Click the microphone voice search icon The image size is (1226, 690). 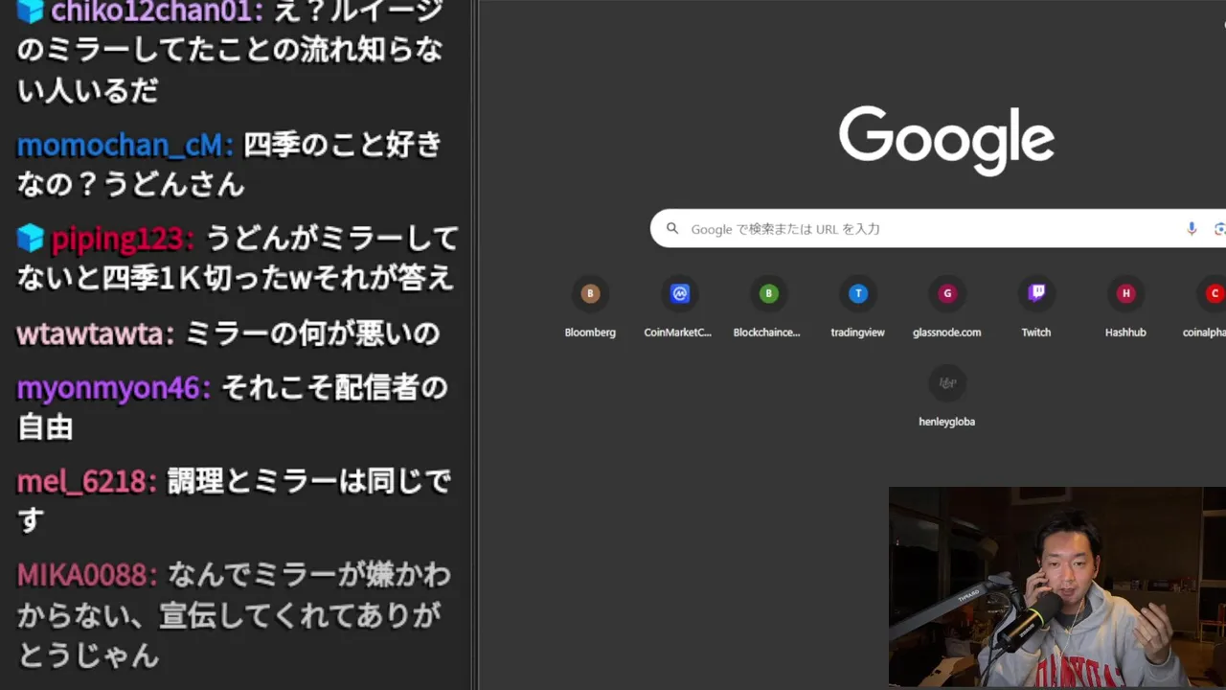(1192, 228)
